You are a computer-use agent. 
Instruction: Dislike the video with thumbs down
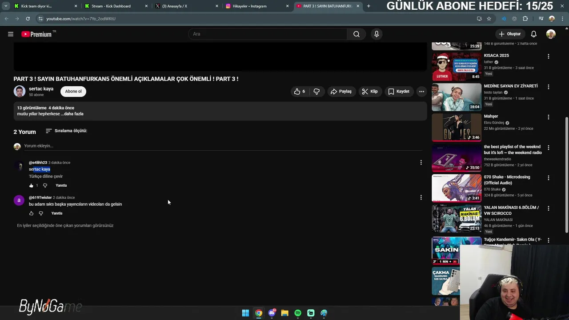coord(317,92)
